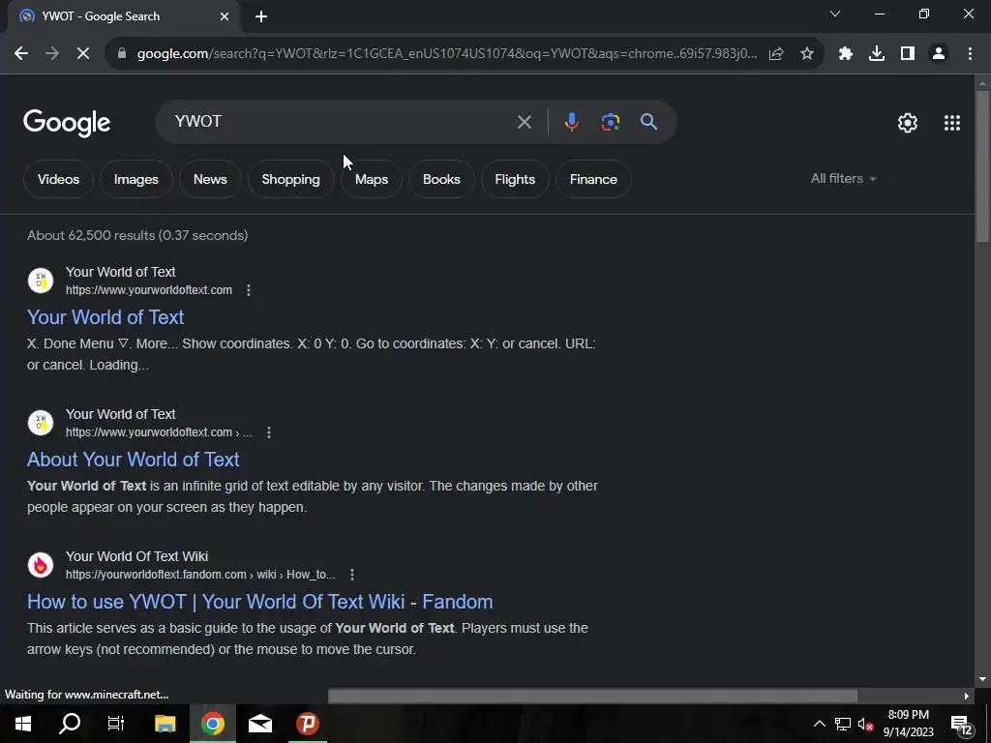This screenshot has height=743, width=991.
Task: Switch to Books results
Action: coord(441,179)
